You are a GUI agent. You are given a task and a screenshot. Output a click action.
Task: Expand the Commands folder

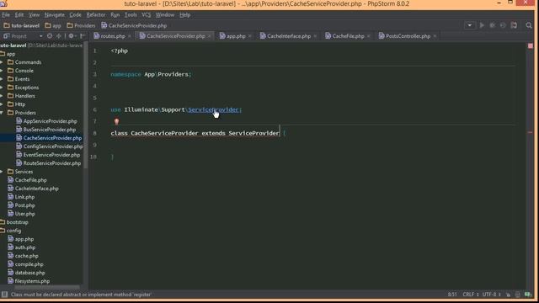point(2,62)
